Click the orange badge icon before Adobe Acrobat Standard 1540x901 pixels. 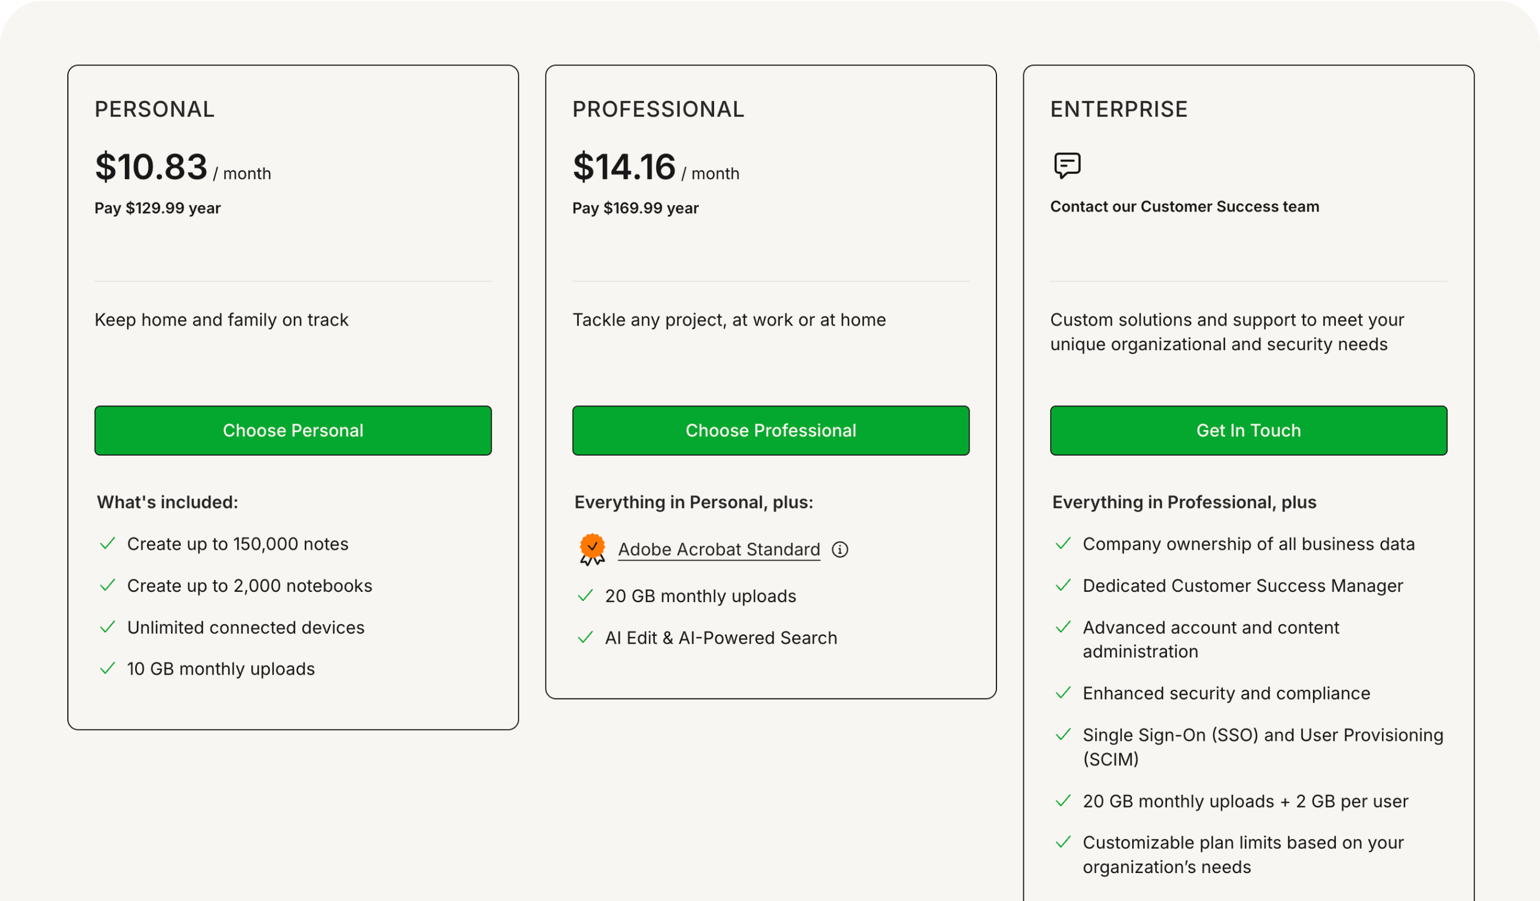click(590, 547)
